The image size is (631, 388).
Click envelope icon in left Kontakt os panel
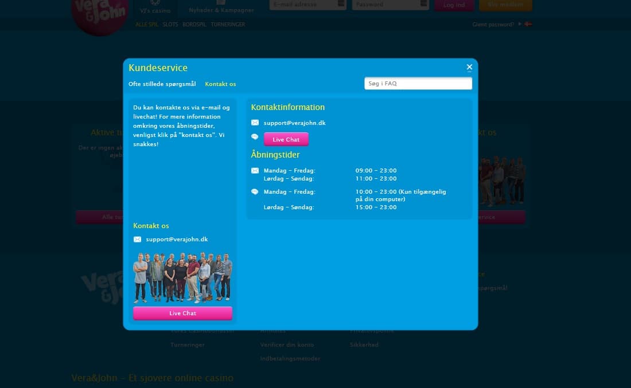pyautogui.click(x=137, y=239)
